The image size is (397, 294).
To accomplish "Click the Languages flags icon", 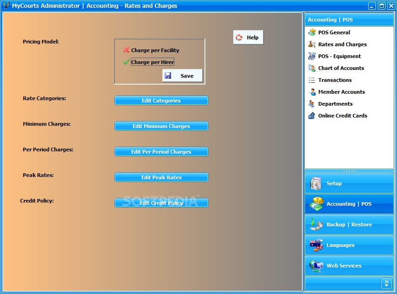I will pyautogui.click(x=316, y=245).
